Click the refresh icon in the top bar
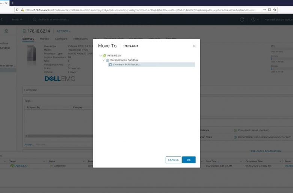 (242, 19)
